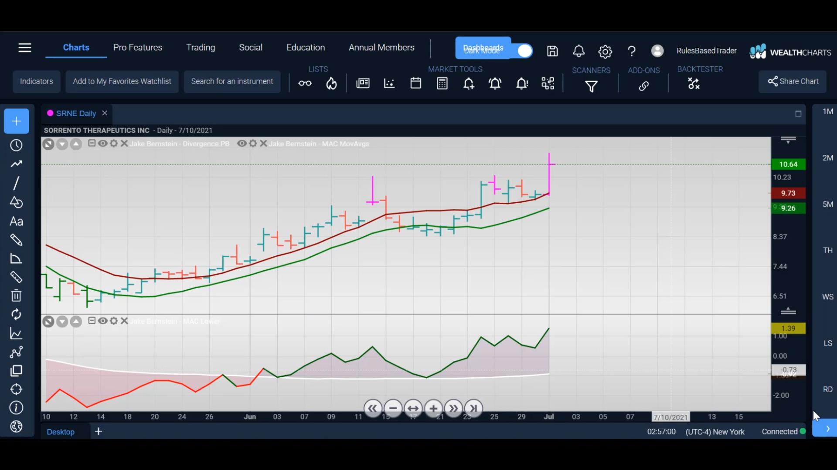Select the straight line drawing tool

(16, 183)
